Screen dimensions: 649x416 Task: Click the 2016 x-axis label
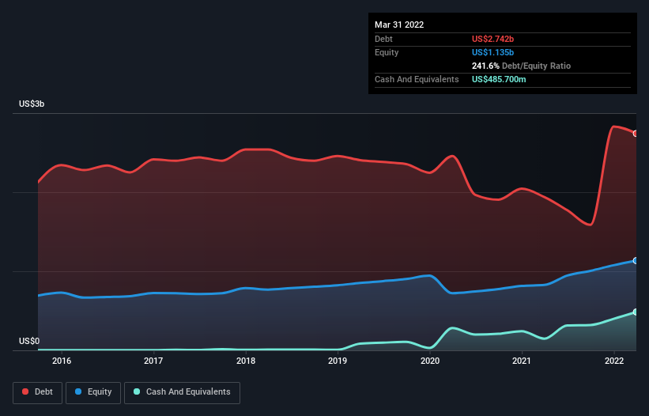click(62, 361)
